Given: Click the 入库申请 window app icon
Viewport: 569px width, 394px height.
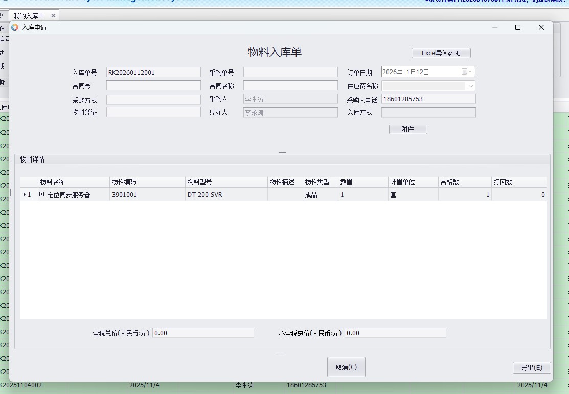Looking at the screenshot, I should [15, 27].
